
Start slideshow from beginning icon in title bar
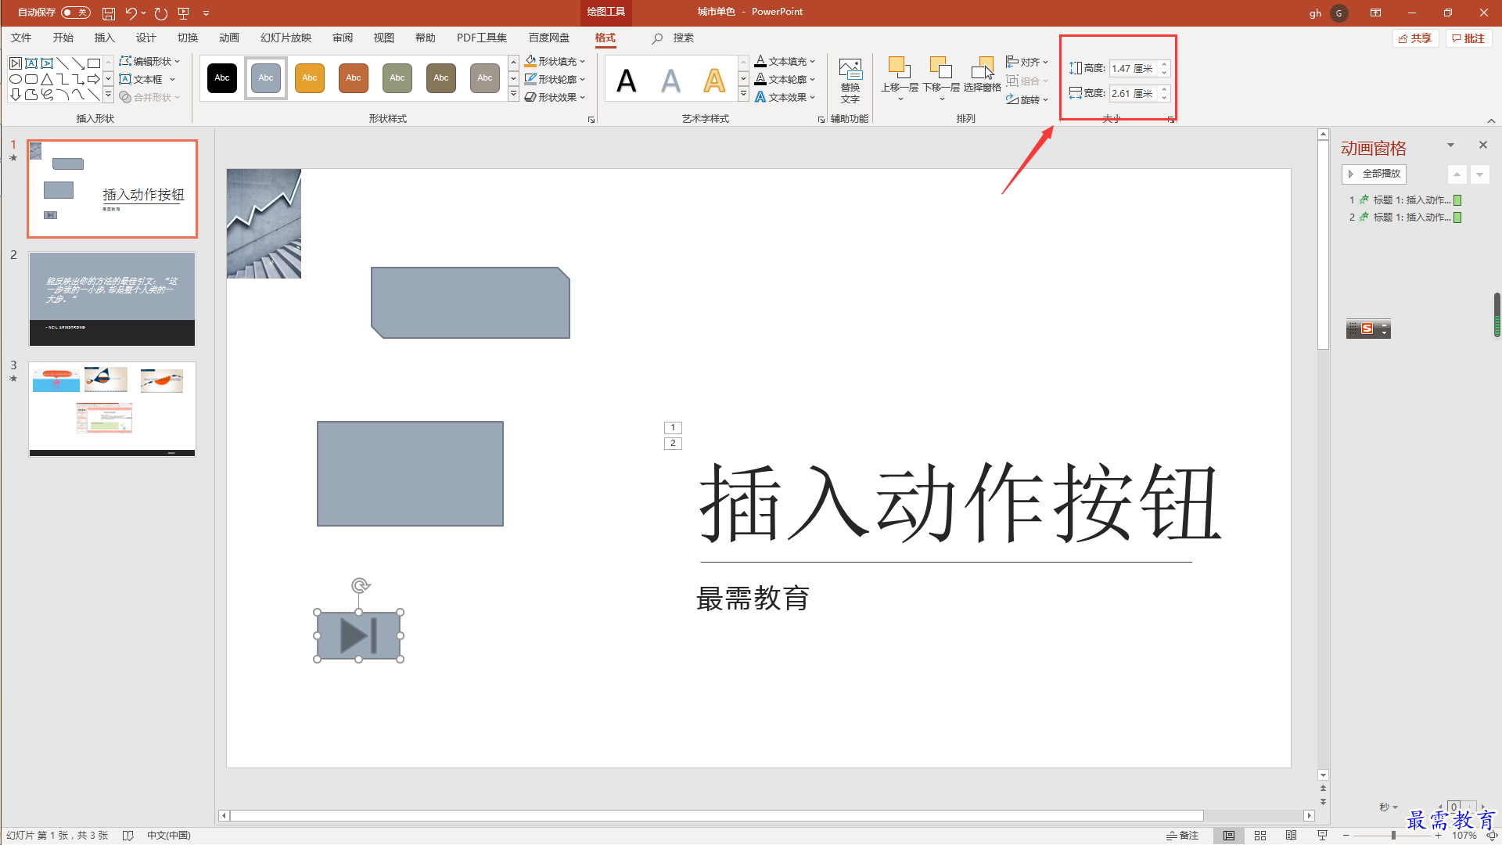[184, 13]
